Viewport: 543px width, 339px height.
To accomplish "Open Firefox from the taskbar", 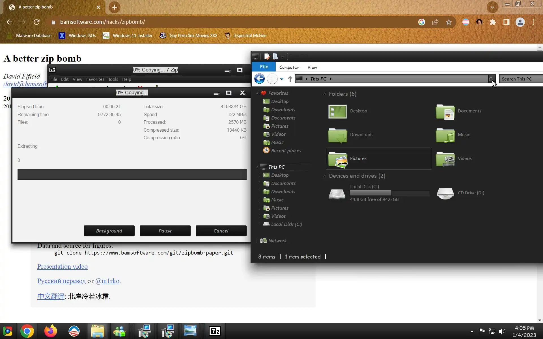I will 51,331.
